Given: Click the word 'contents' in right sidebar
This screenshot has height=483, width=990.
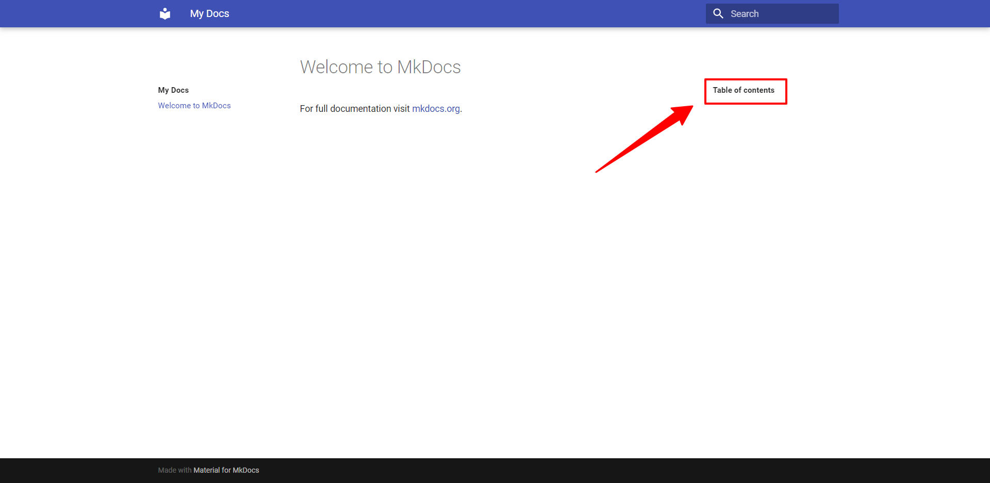Looking at the screenshot, I should pyautogui.click(x=758, y=90).
